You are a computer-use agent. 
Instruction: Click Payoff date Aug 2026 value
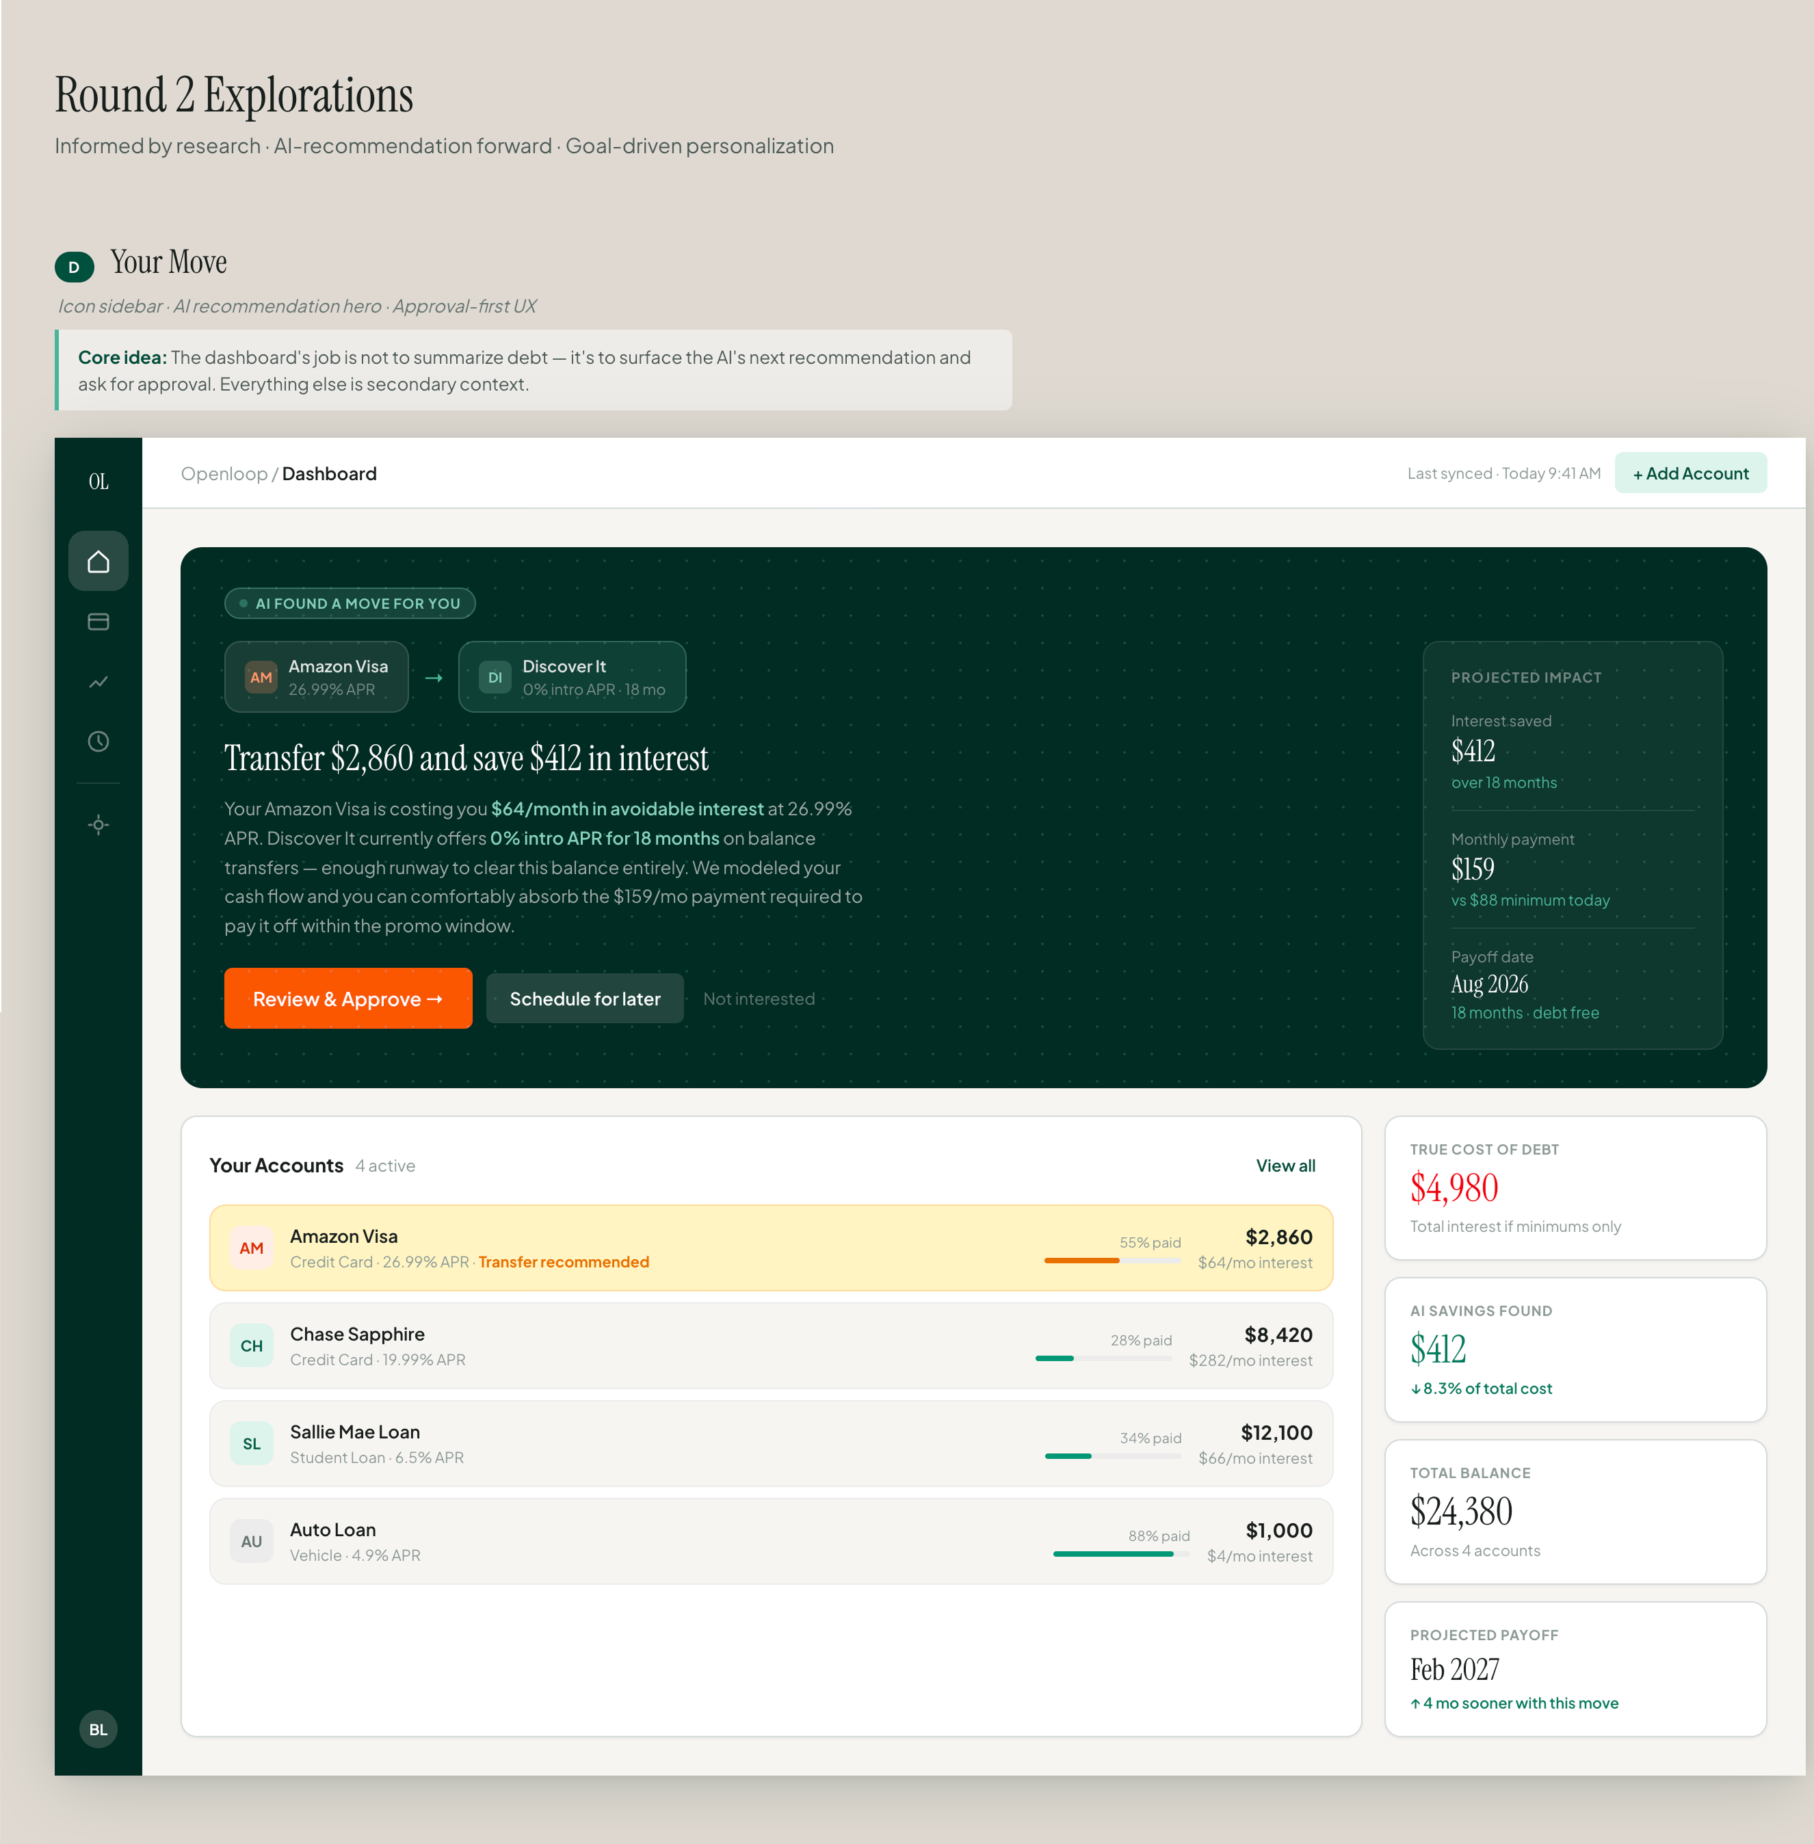(x=1490, y=985)
